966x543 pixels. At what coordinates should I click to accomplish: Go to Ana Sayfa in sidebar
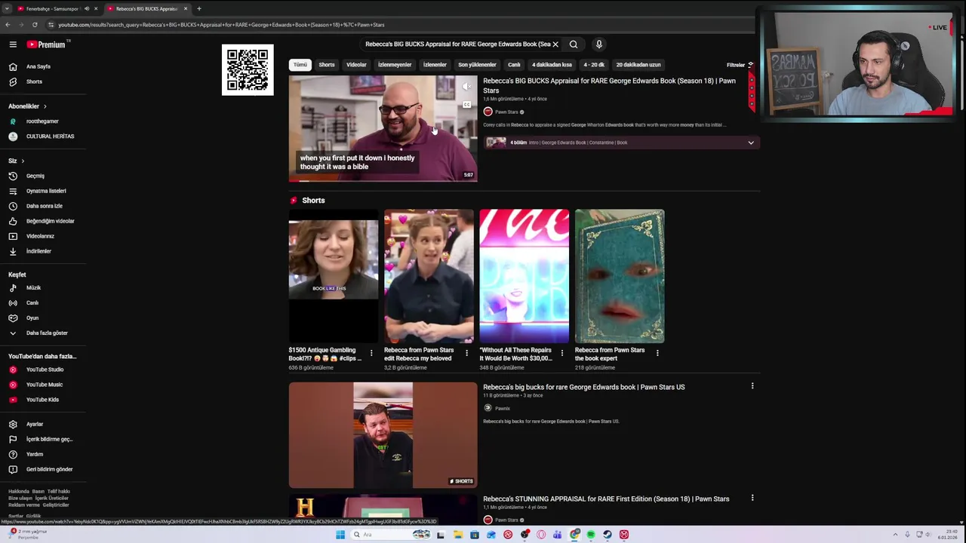point(38,66)
